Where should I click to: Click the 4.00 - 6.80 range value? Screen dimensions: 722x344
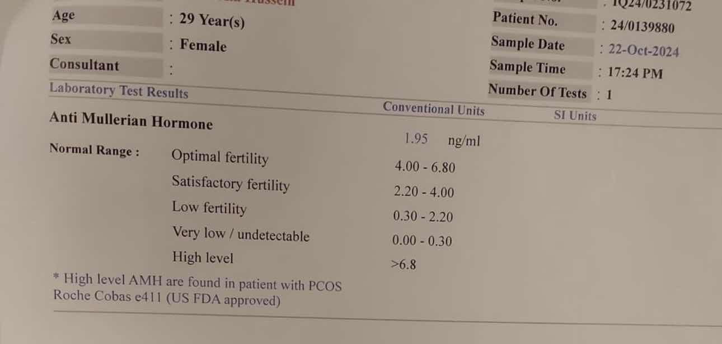pos(425,167)
